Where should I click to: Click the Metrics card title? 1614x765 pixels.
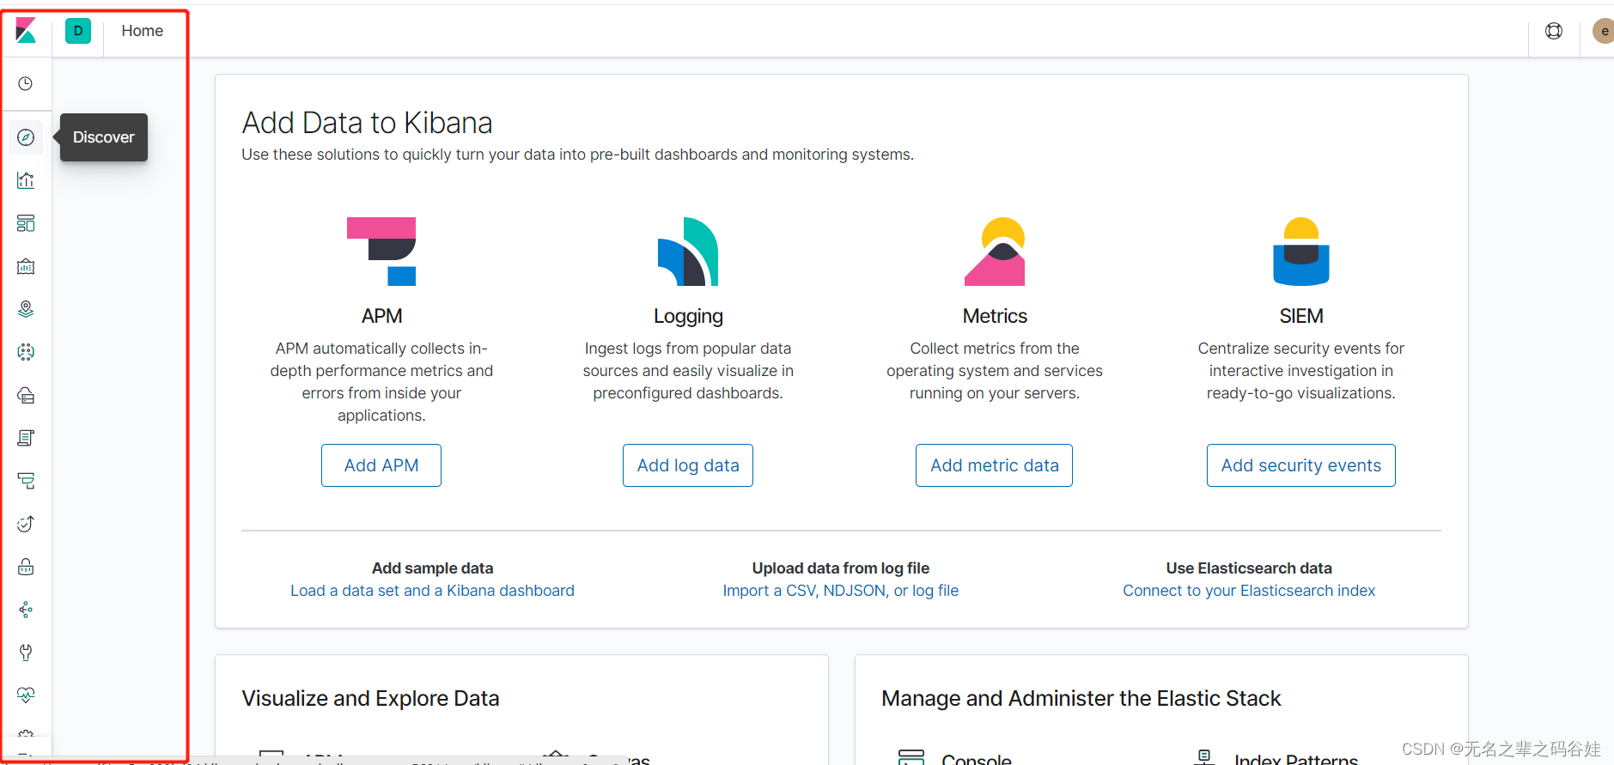pyautogui.click(x=995, y=316)
